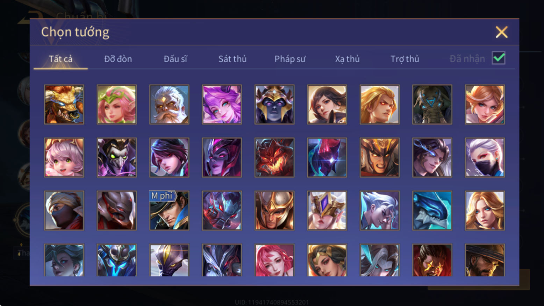Select the hero labeled M phí
The width and height of the screenshot is (544, 306).
(169, 211)
